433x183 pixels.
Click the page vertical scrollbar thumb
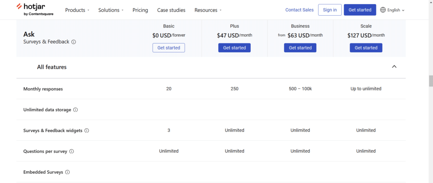431,81
